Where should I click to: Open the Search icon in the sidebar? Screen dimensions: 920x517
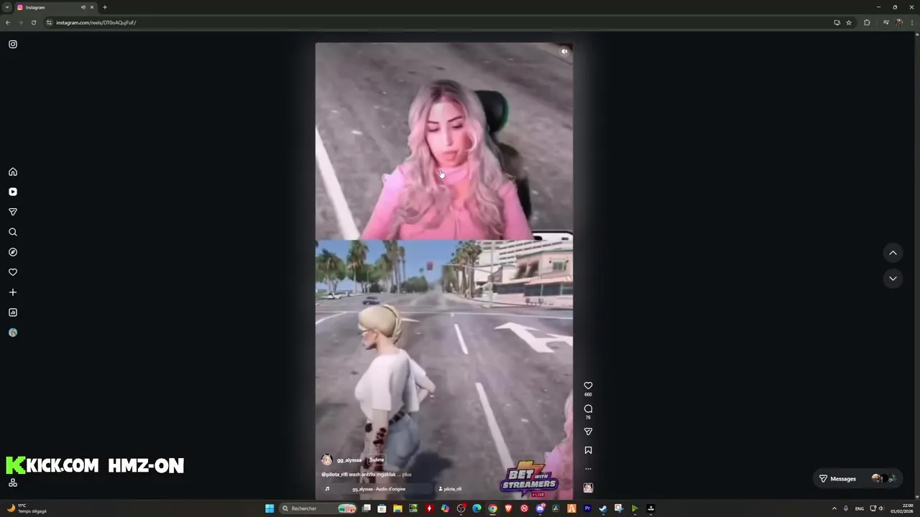point(13,232)
